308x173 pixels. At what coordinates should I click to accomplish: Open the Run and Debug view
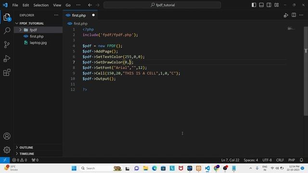coord(7,59)
